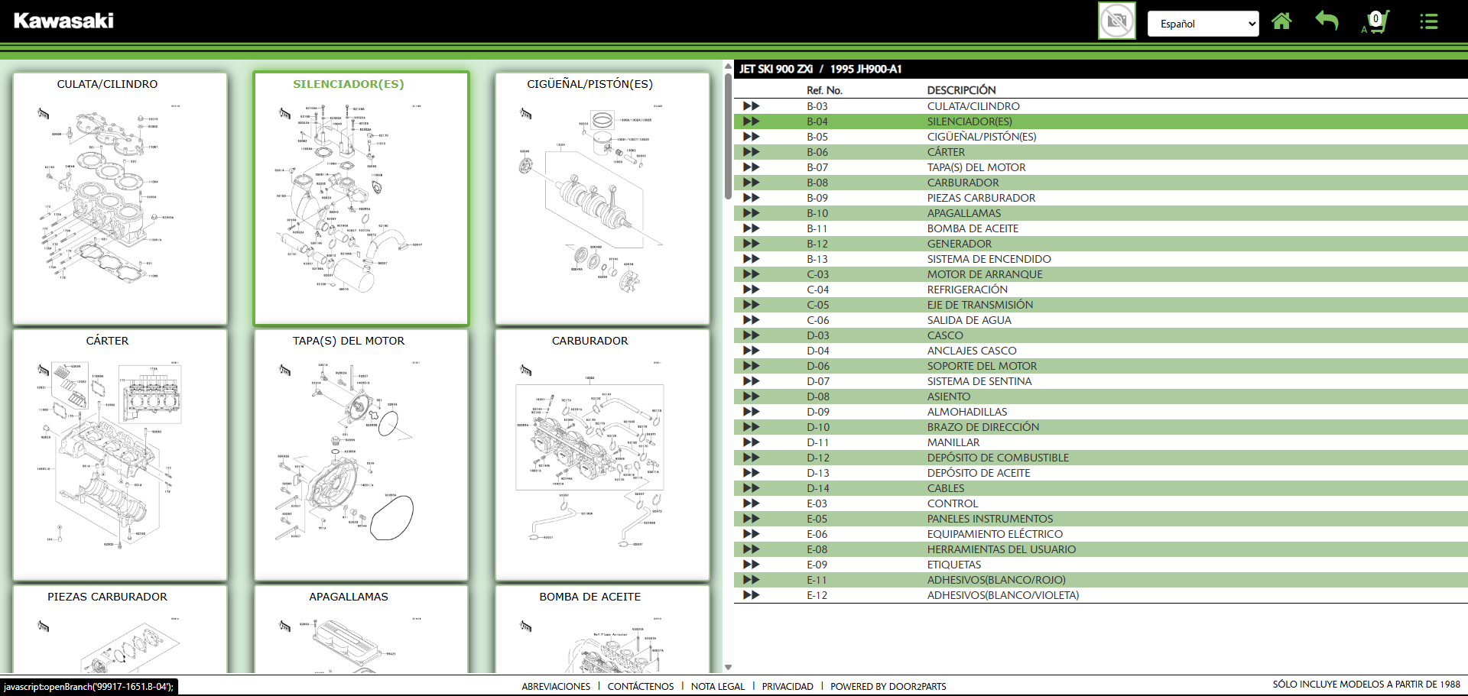Click double-arrow icon beside CULATA/CILINDRO row
The image size is (1468, 696).
751,106
